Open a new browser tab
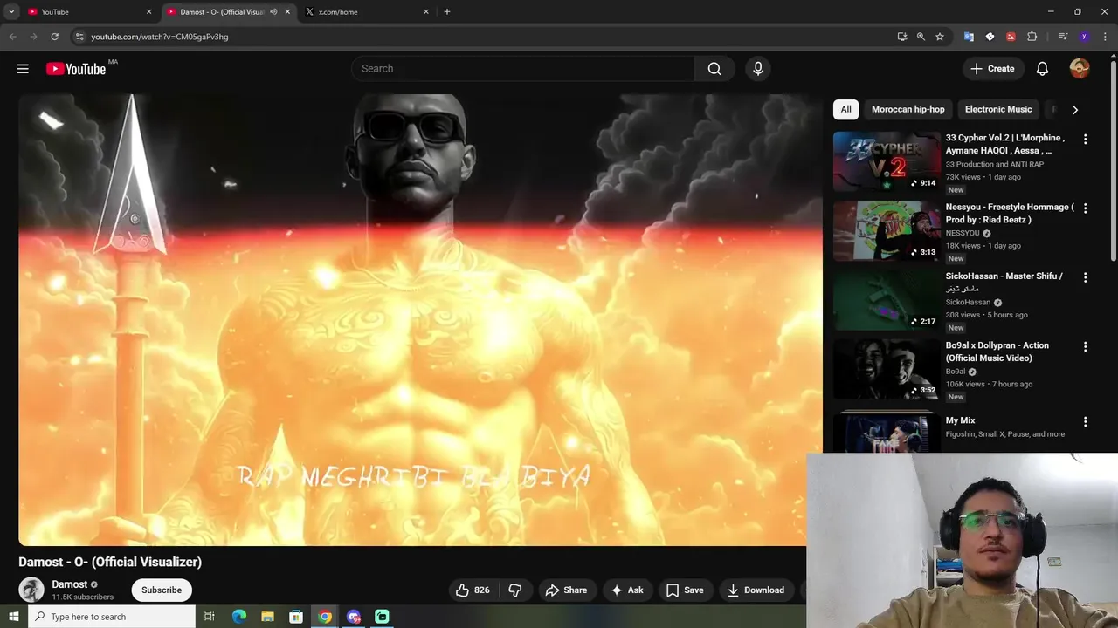The height and width of the screenshot is (628, 1118). tap(447, 12)
